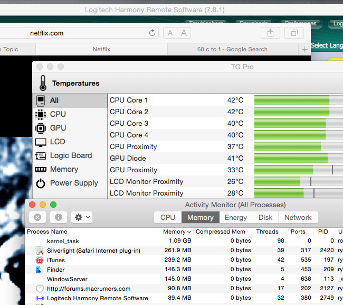
Task: Click the inspect process info button
Action: (x=59, y=217)
